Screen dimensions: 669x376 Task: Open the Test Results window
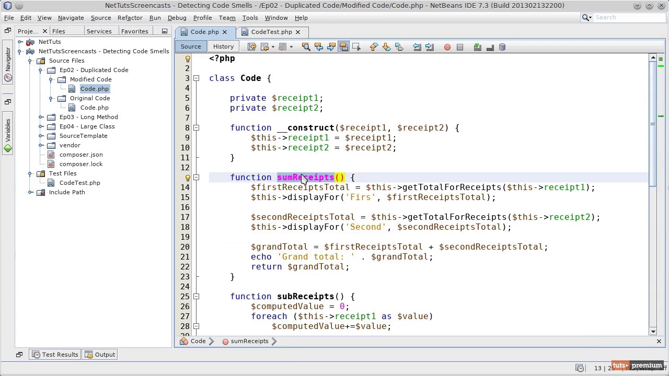[x=55, y=355]
